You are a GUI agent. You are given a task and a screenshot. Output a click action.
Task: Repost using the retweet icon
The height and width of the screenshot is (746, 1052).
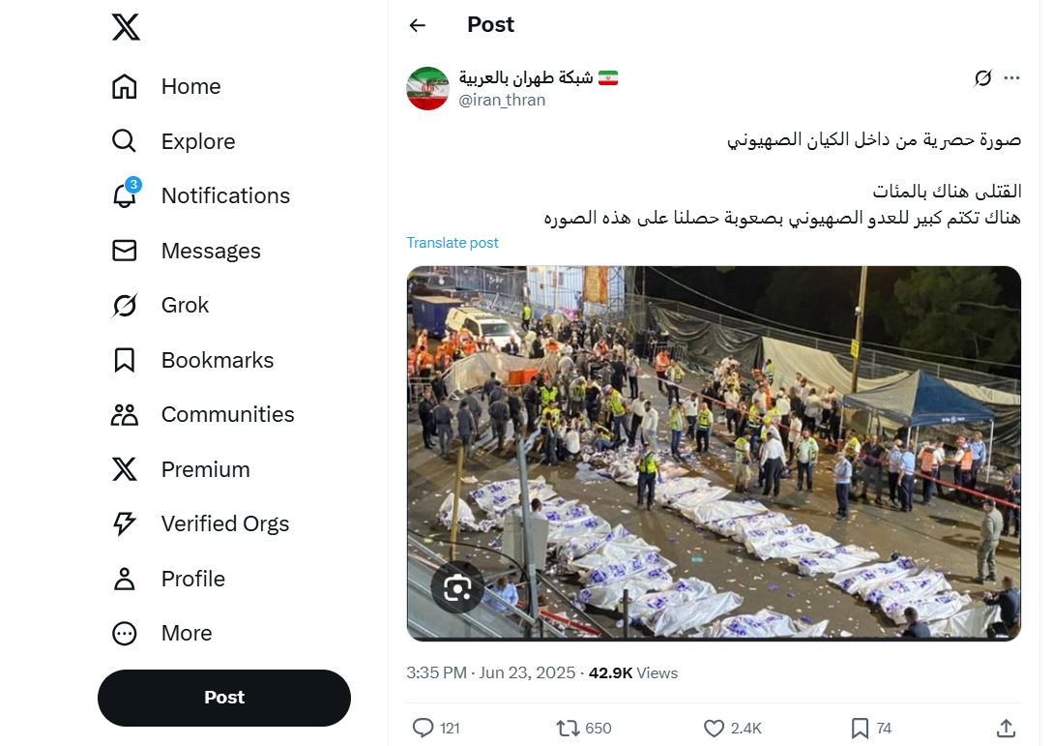point(567,728)
